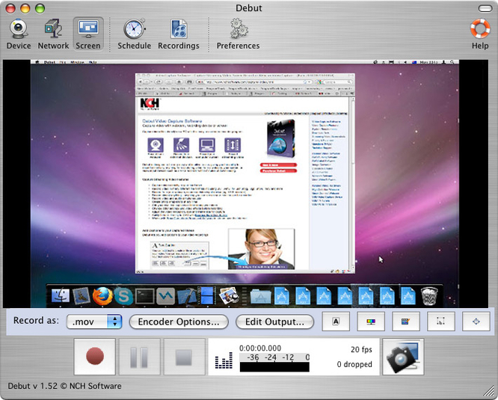498x400 pixels.
Task: Click the Edit Output button
Action: tap(274, 321)
